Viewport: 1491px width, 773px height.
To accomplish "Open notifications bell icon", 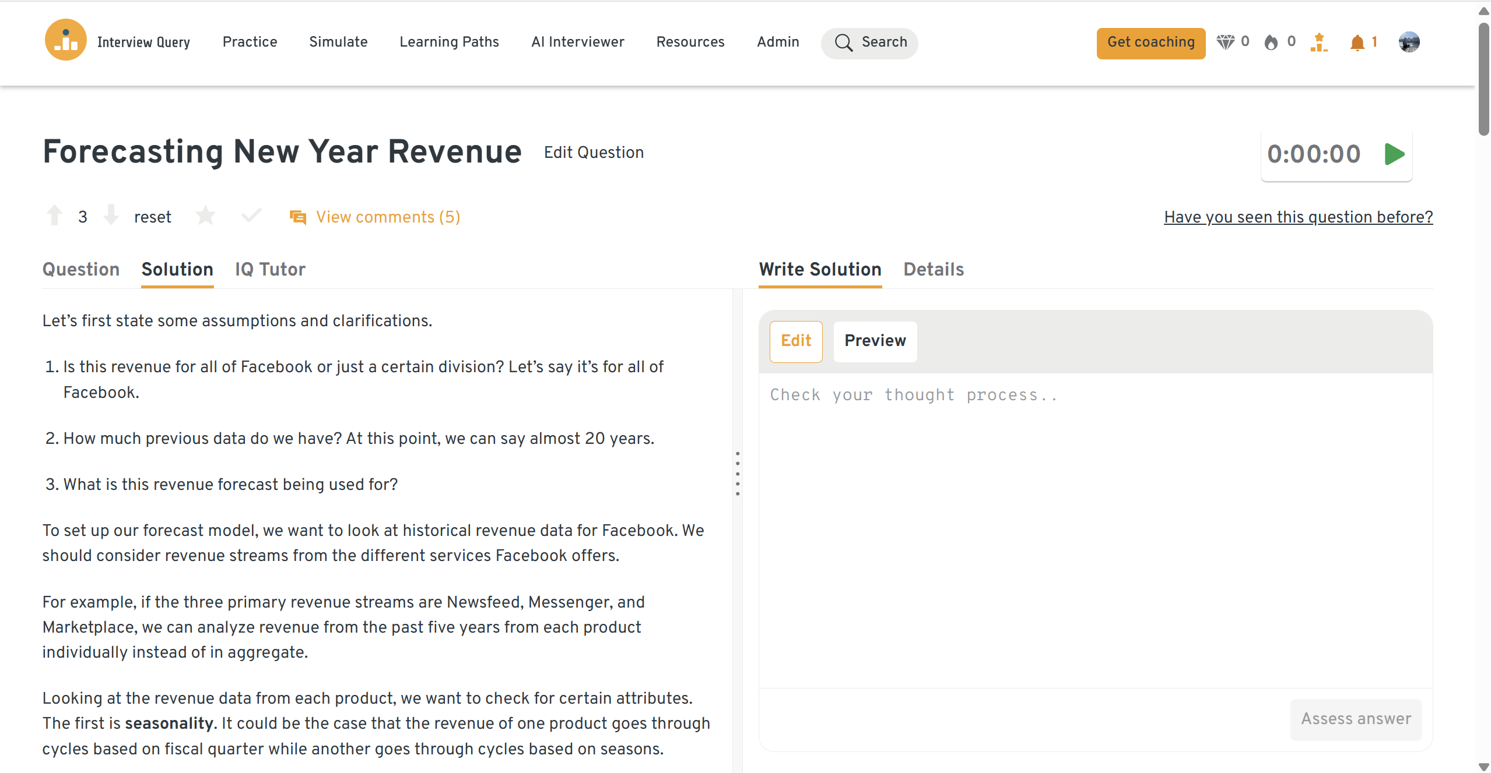I will pos(1357,43).
